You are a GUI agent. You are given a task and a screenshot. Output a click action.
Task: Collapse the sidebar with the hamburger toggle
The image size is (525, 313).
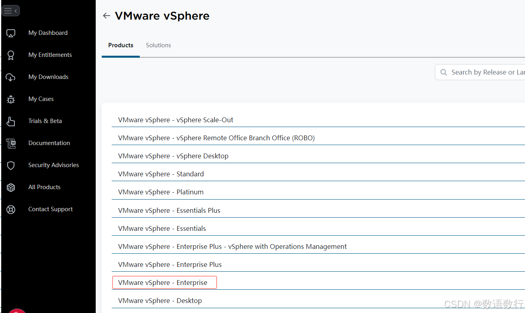(x=10, y=11)
